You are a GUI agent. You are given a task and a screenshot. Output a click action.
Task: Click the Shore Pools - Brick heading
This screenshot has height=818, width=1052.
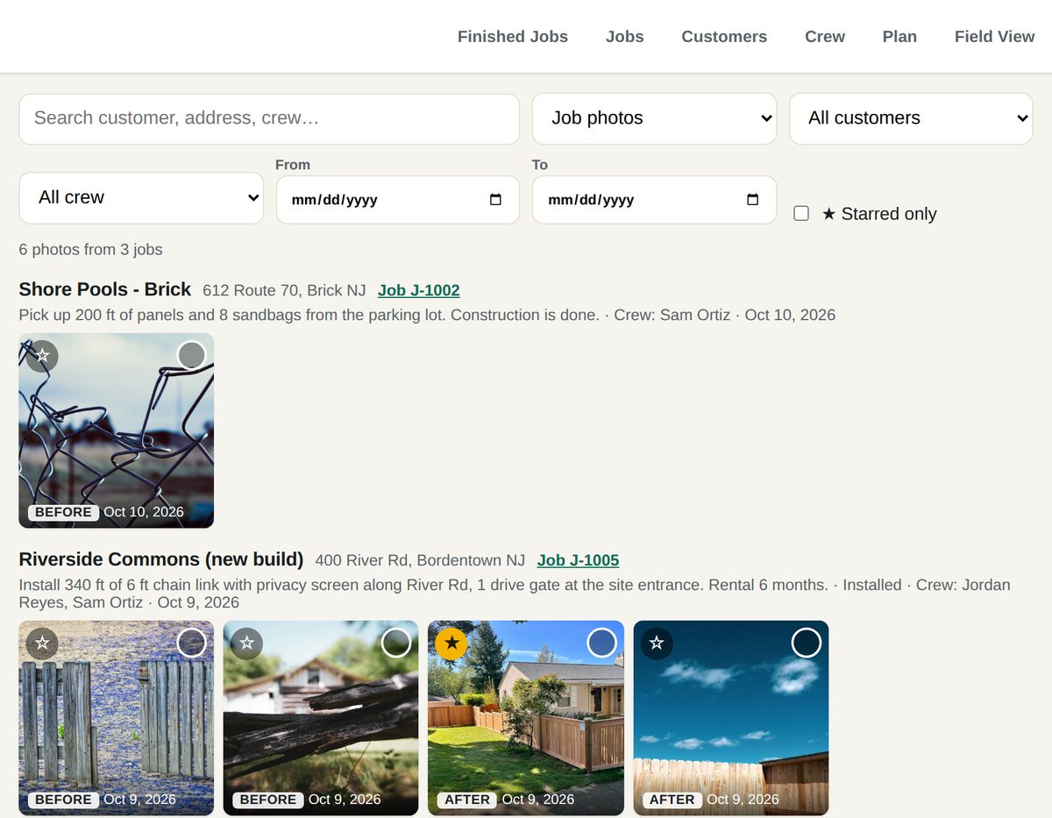pyautogui.click(x=105, y=289)
